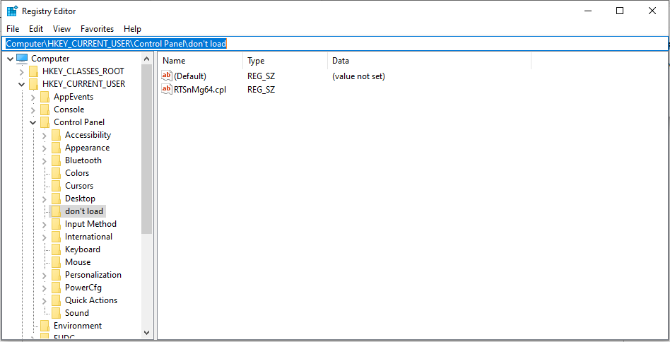Click the International folder icon
The height and width of the screenshot is (342, 670).
coord(56,237)
